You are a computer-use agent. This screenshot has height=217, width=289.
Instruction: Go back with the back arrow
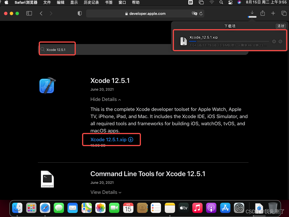tap(41, 13)
